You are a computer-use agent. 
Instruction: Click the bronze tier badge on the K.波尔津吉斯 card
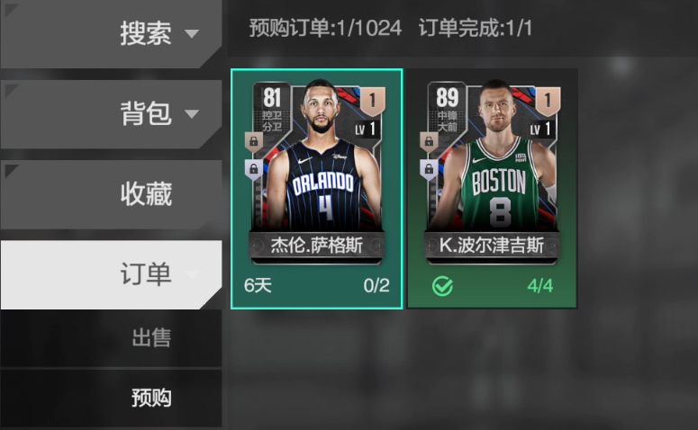pyautogui.click(x=548, y=101)
